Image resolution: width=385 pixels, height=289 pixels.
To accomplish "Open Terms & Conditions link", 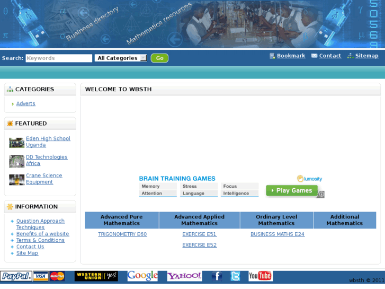I will click(41, 240).
